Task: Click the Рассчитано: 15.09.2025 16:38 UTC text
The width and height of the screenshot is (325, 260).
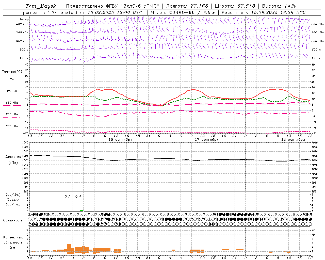Action: click(264, 12)
